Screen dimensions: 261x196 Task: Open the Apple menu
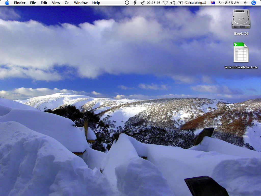tap(7, 3)
